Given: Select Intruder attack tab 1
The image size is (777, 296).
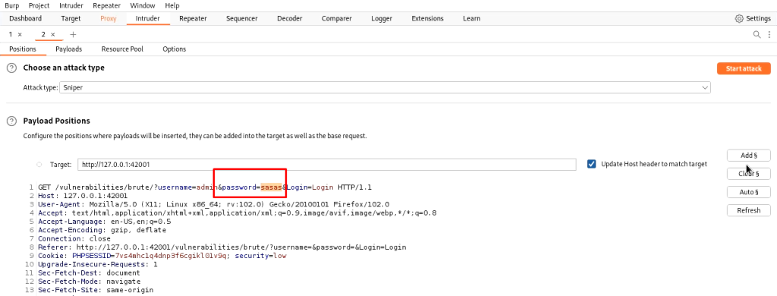Looking at the screenshot, I should click(11, 34).
